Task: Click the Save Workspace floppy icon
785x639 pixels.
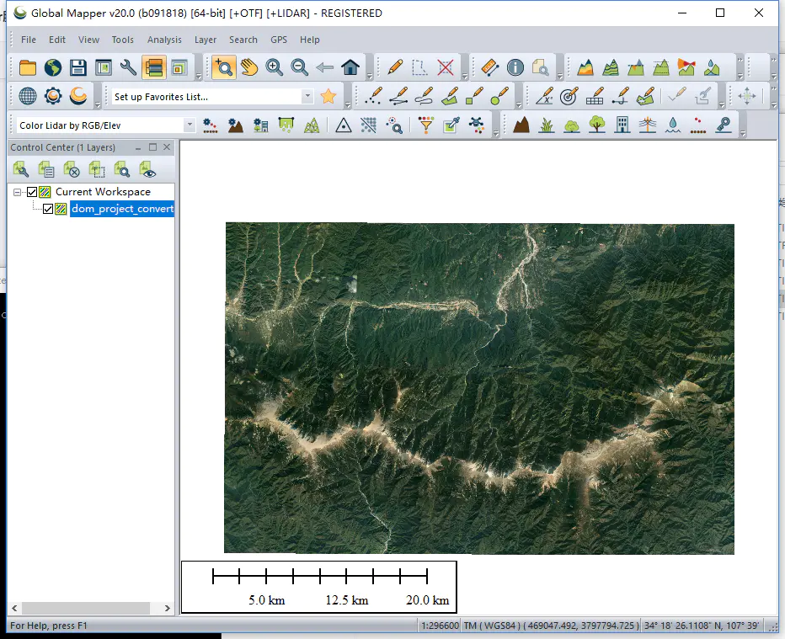Action: 78,67
